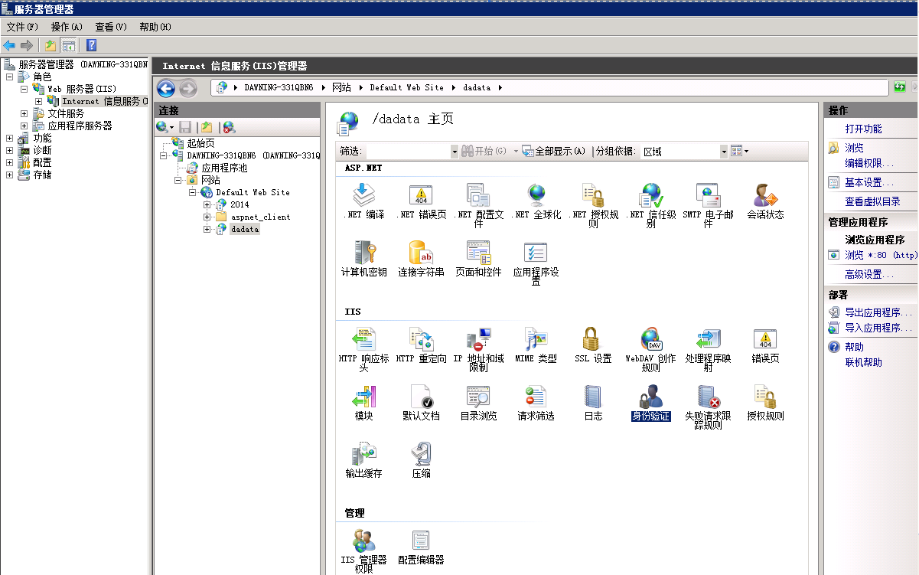Image resolution: width=919 pixels, height=575 pixels.
Task: Select 应用程序池 in connections tree
Action: pyautogui.click(x=224, y=168)
